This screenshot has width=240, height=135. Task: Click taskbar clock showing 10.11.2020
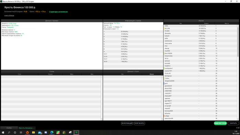[236, 133]
